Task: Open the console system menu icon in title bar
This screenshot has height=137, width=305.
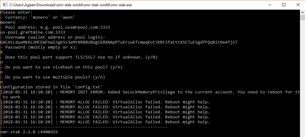Action: (5, 5)
